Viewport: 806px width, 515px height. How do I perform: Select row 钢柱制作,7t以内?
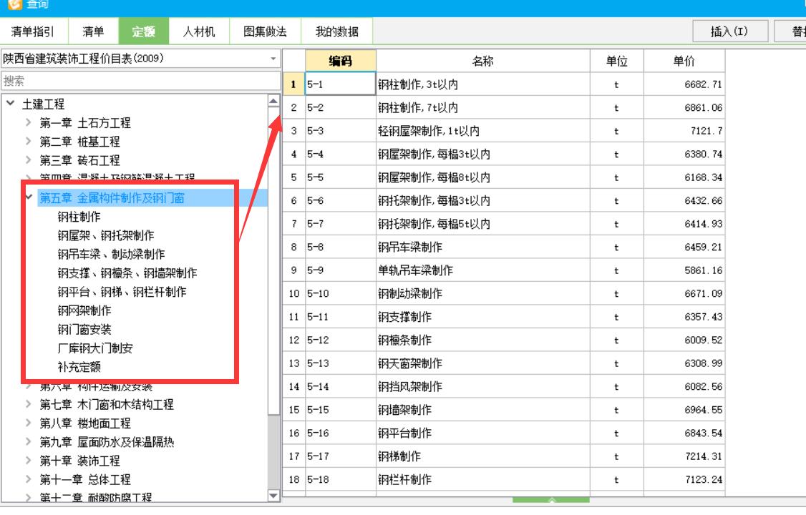[504, 108]
